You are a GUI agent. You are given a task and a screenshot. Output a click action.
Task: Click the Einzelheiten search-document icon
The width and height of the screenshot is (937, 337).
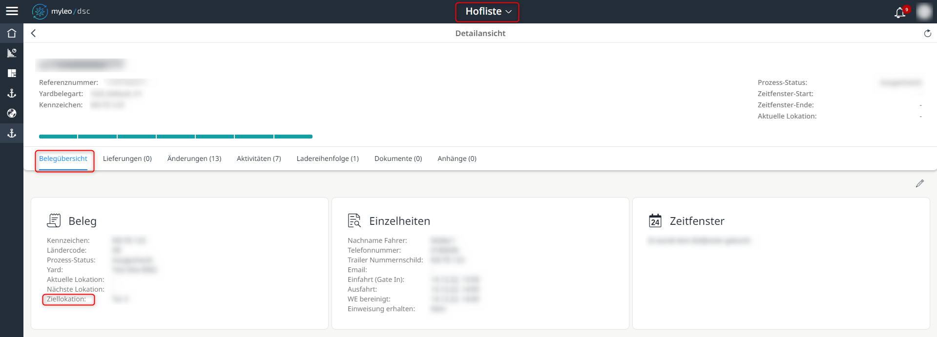354,220
